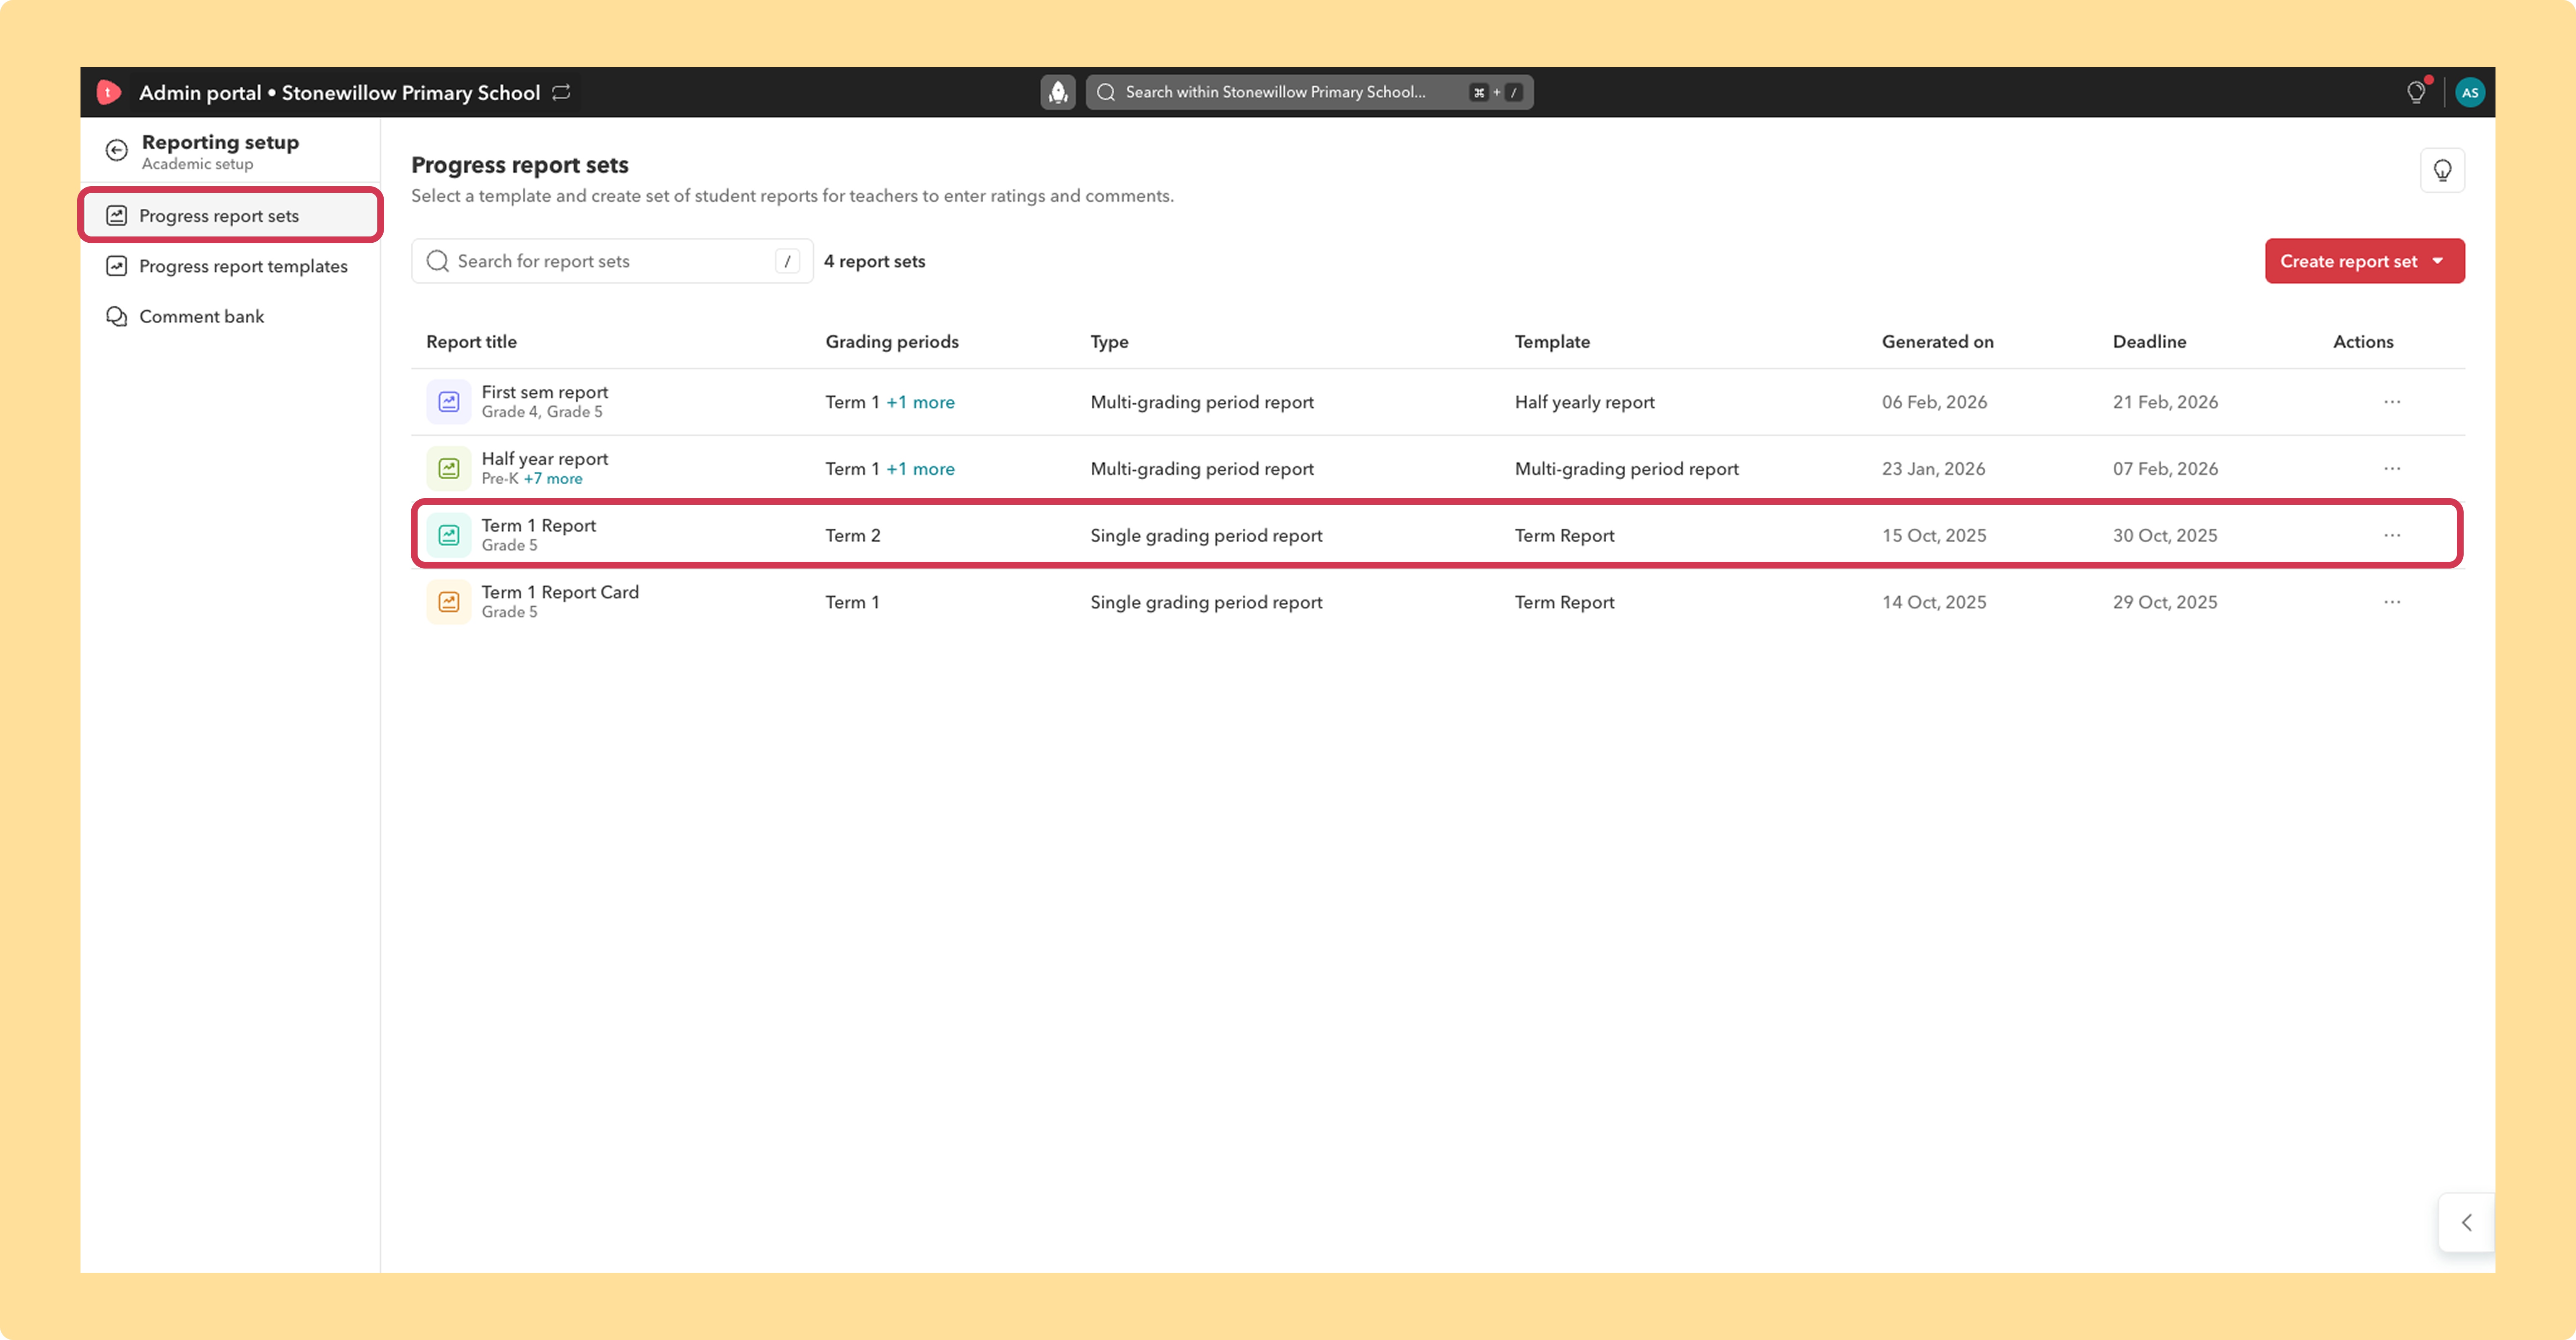Open the AS user avatar menu
This screenshot has height=1340, width=2576.
[x=2469, y=92]
